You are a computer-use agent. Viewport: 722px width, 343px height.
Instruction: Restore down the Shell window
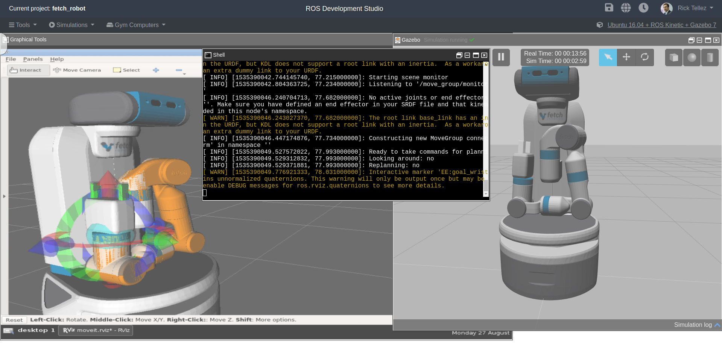coord(459,55)
